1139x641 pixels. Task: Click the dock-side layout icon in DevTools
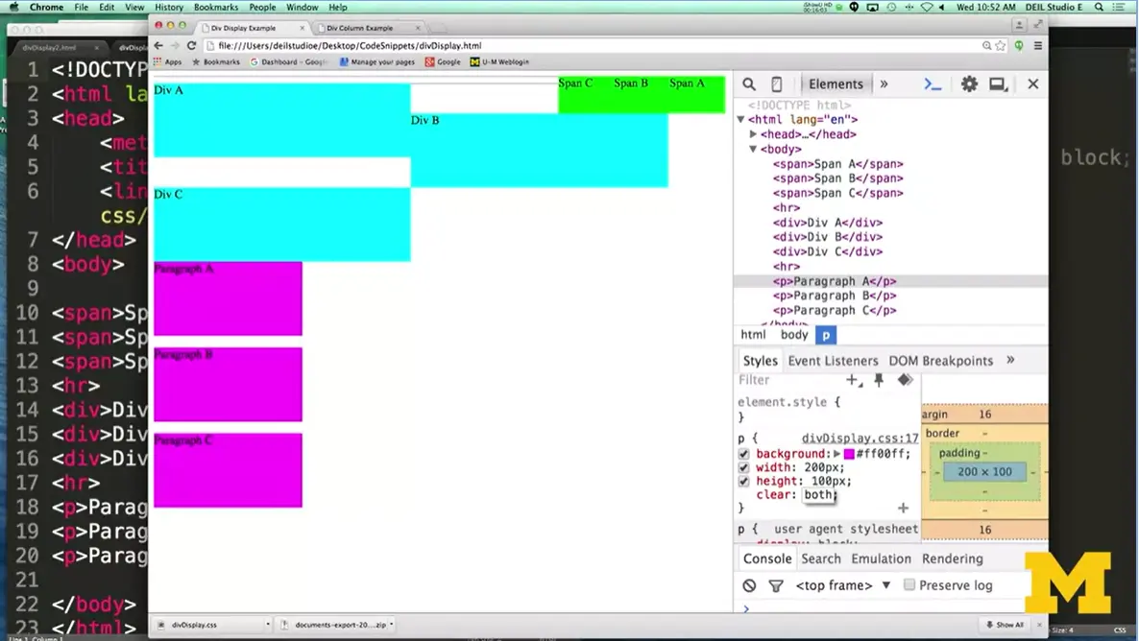tap(999, 84)
